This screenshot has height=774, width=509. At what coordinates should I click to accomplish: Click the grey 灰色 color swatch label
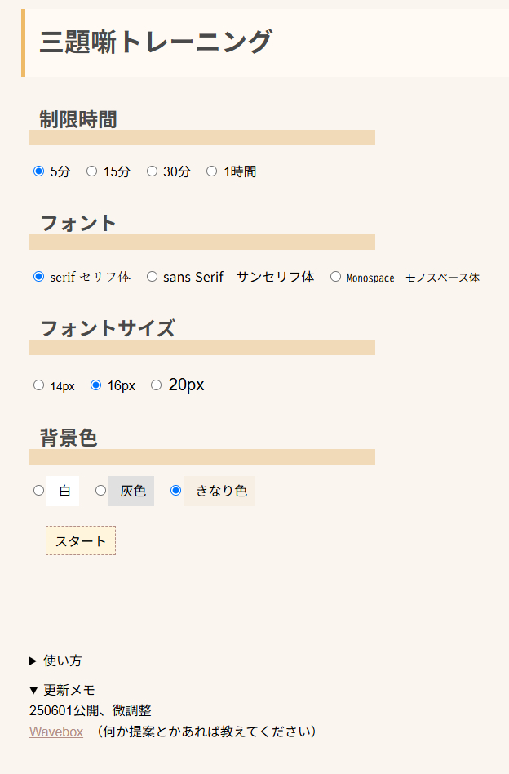(131, 491)
